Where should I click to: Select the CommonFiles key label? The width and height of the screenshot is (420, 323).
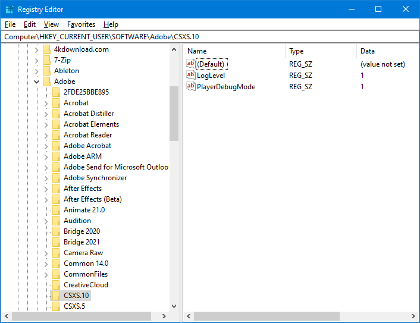pyautogui.click(x=86, y=274)
